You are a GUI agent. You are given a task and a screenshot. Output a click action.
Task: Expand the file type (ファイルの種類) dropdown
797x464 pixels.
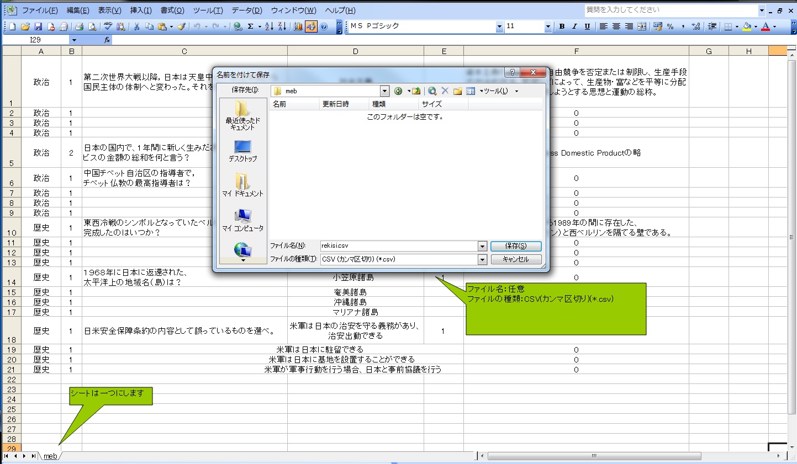pos(482,259)
